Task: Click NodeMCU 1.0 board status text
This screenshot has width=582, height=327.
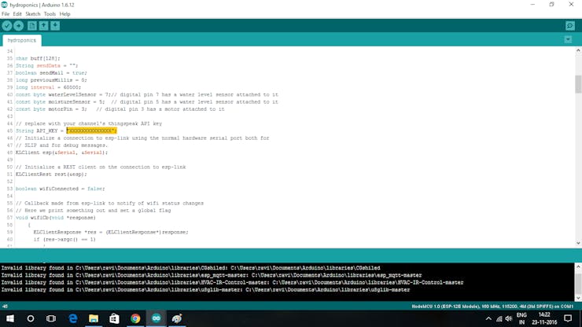Action: (x=492, y=307)
